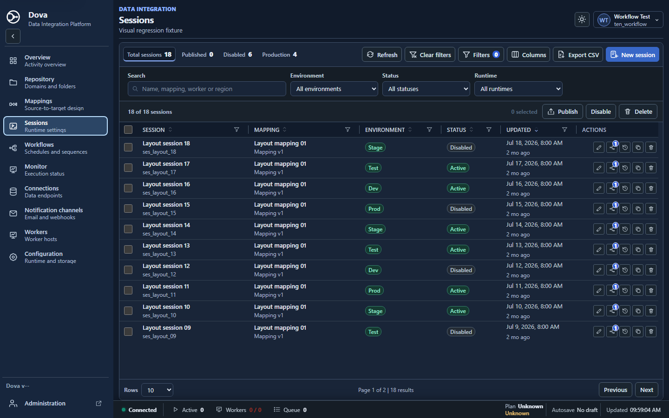Screen dimensions: 669x418
Task: Open Status column filter funnel
Action: pos(489,130)
